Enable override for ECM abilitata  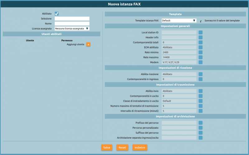201,47
